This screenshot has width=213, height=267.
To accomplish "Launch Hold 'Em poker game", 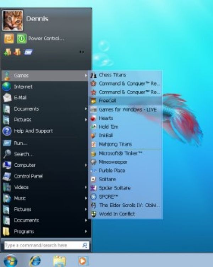I will coord(125,127).
